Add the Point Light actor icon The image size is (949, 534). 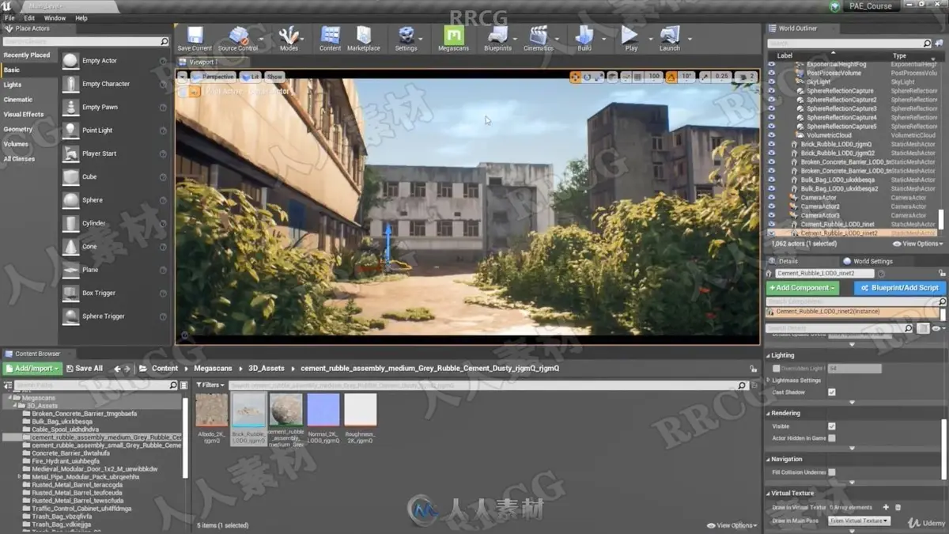(70, 131)
